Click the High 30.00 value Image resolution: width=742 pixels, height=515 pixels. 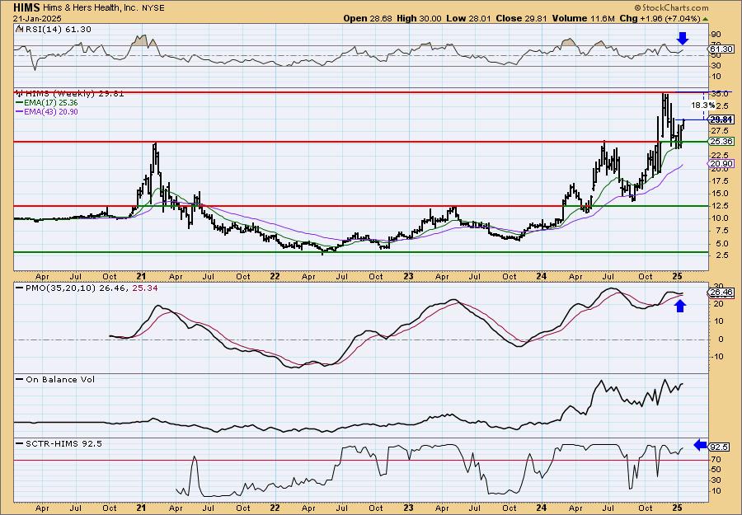point(420,18)
